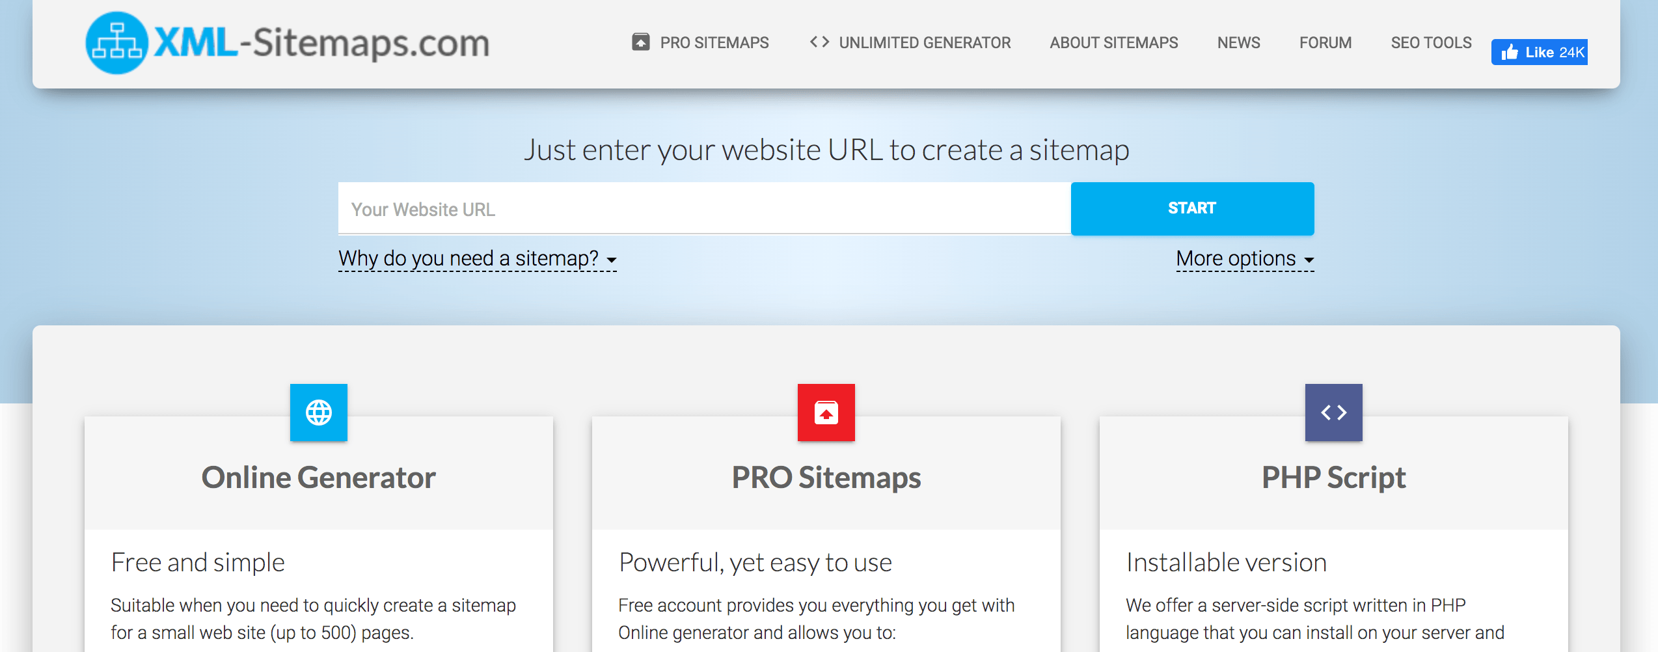Go to ABOUT SITEMAPS page
Viewport: 1658px width, 652px height.
click(1114, 43)
